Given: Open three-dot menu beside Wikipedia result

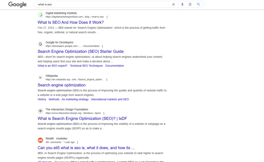Looking at the screenshot, I should click(107, 80).
